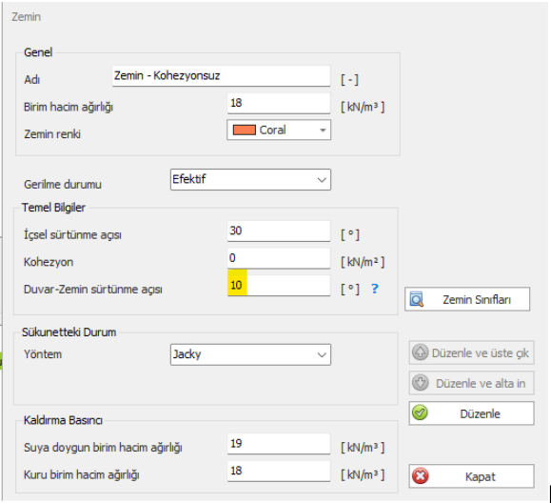Click the Suya doygun birim hacim ağırlığı field
The width and height of the screenshot is (551, 503).
(x=279, y=444)
